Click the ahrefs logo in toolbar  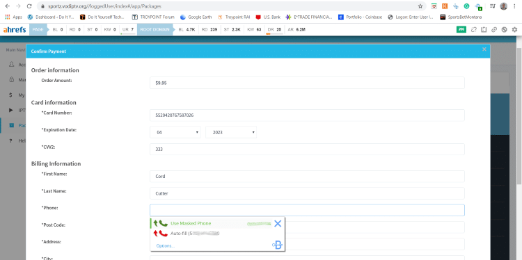tap(15, 30)
